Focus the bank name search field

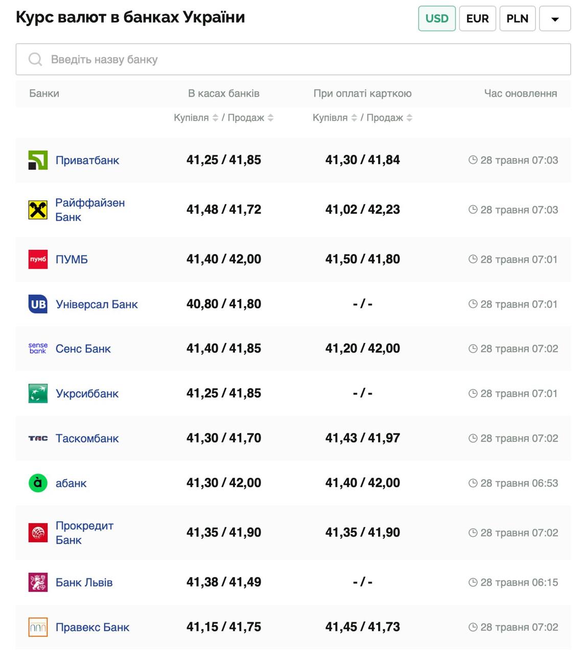coord(293,60)
